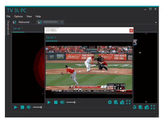The image size is (164, 123).
Task: Close the blurred channel tab
Action: click(62, 22)
